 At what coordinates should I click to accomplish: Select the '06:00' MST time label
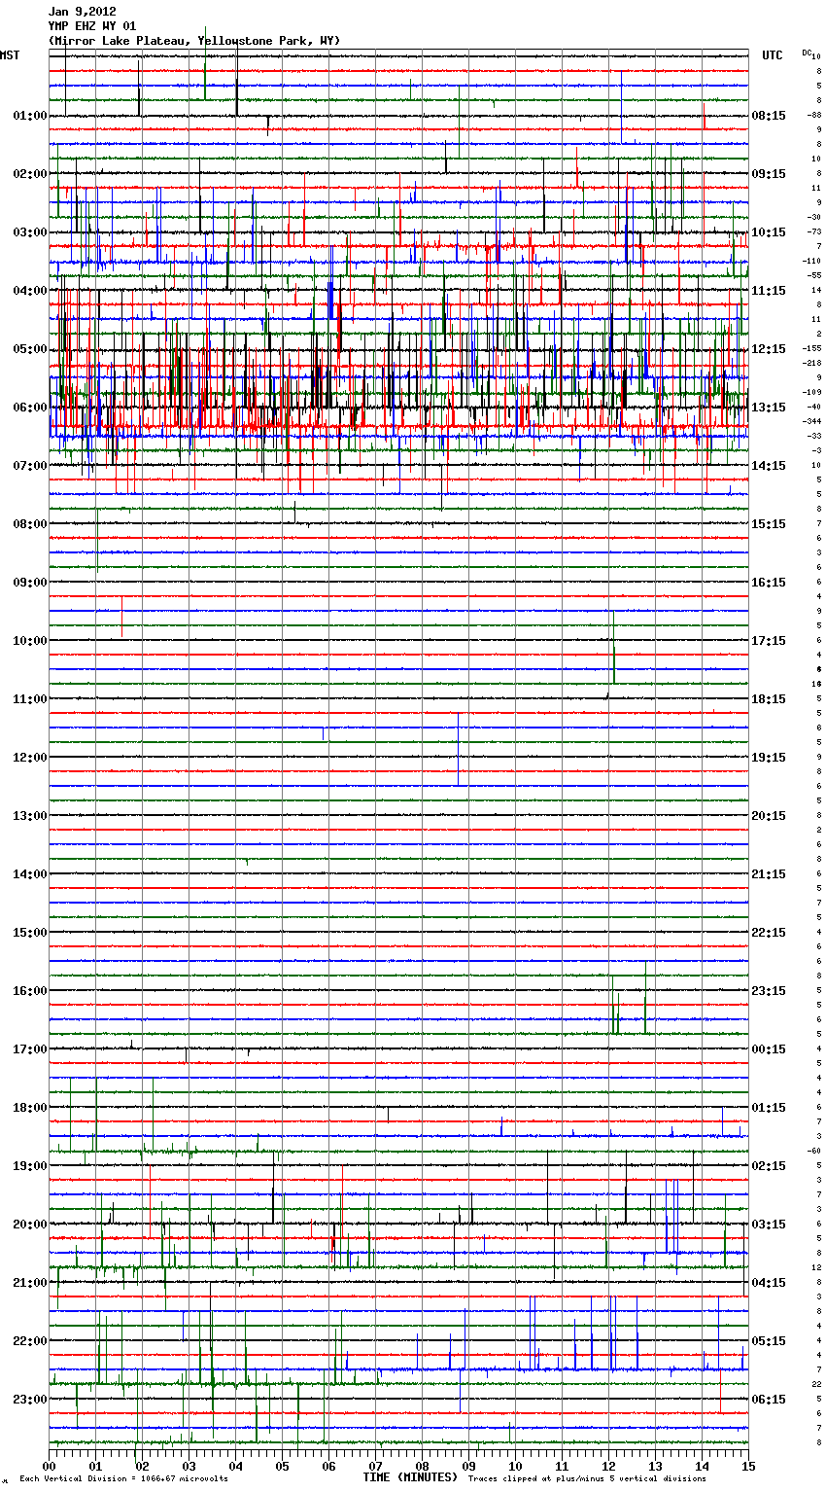coord(30,408)
